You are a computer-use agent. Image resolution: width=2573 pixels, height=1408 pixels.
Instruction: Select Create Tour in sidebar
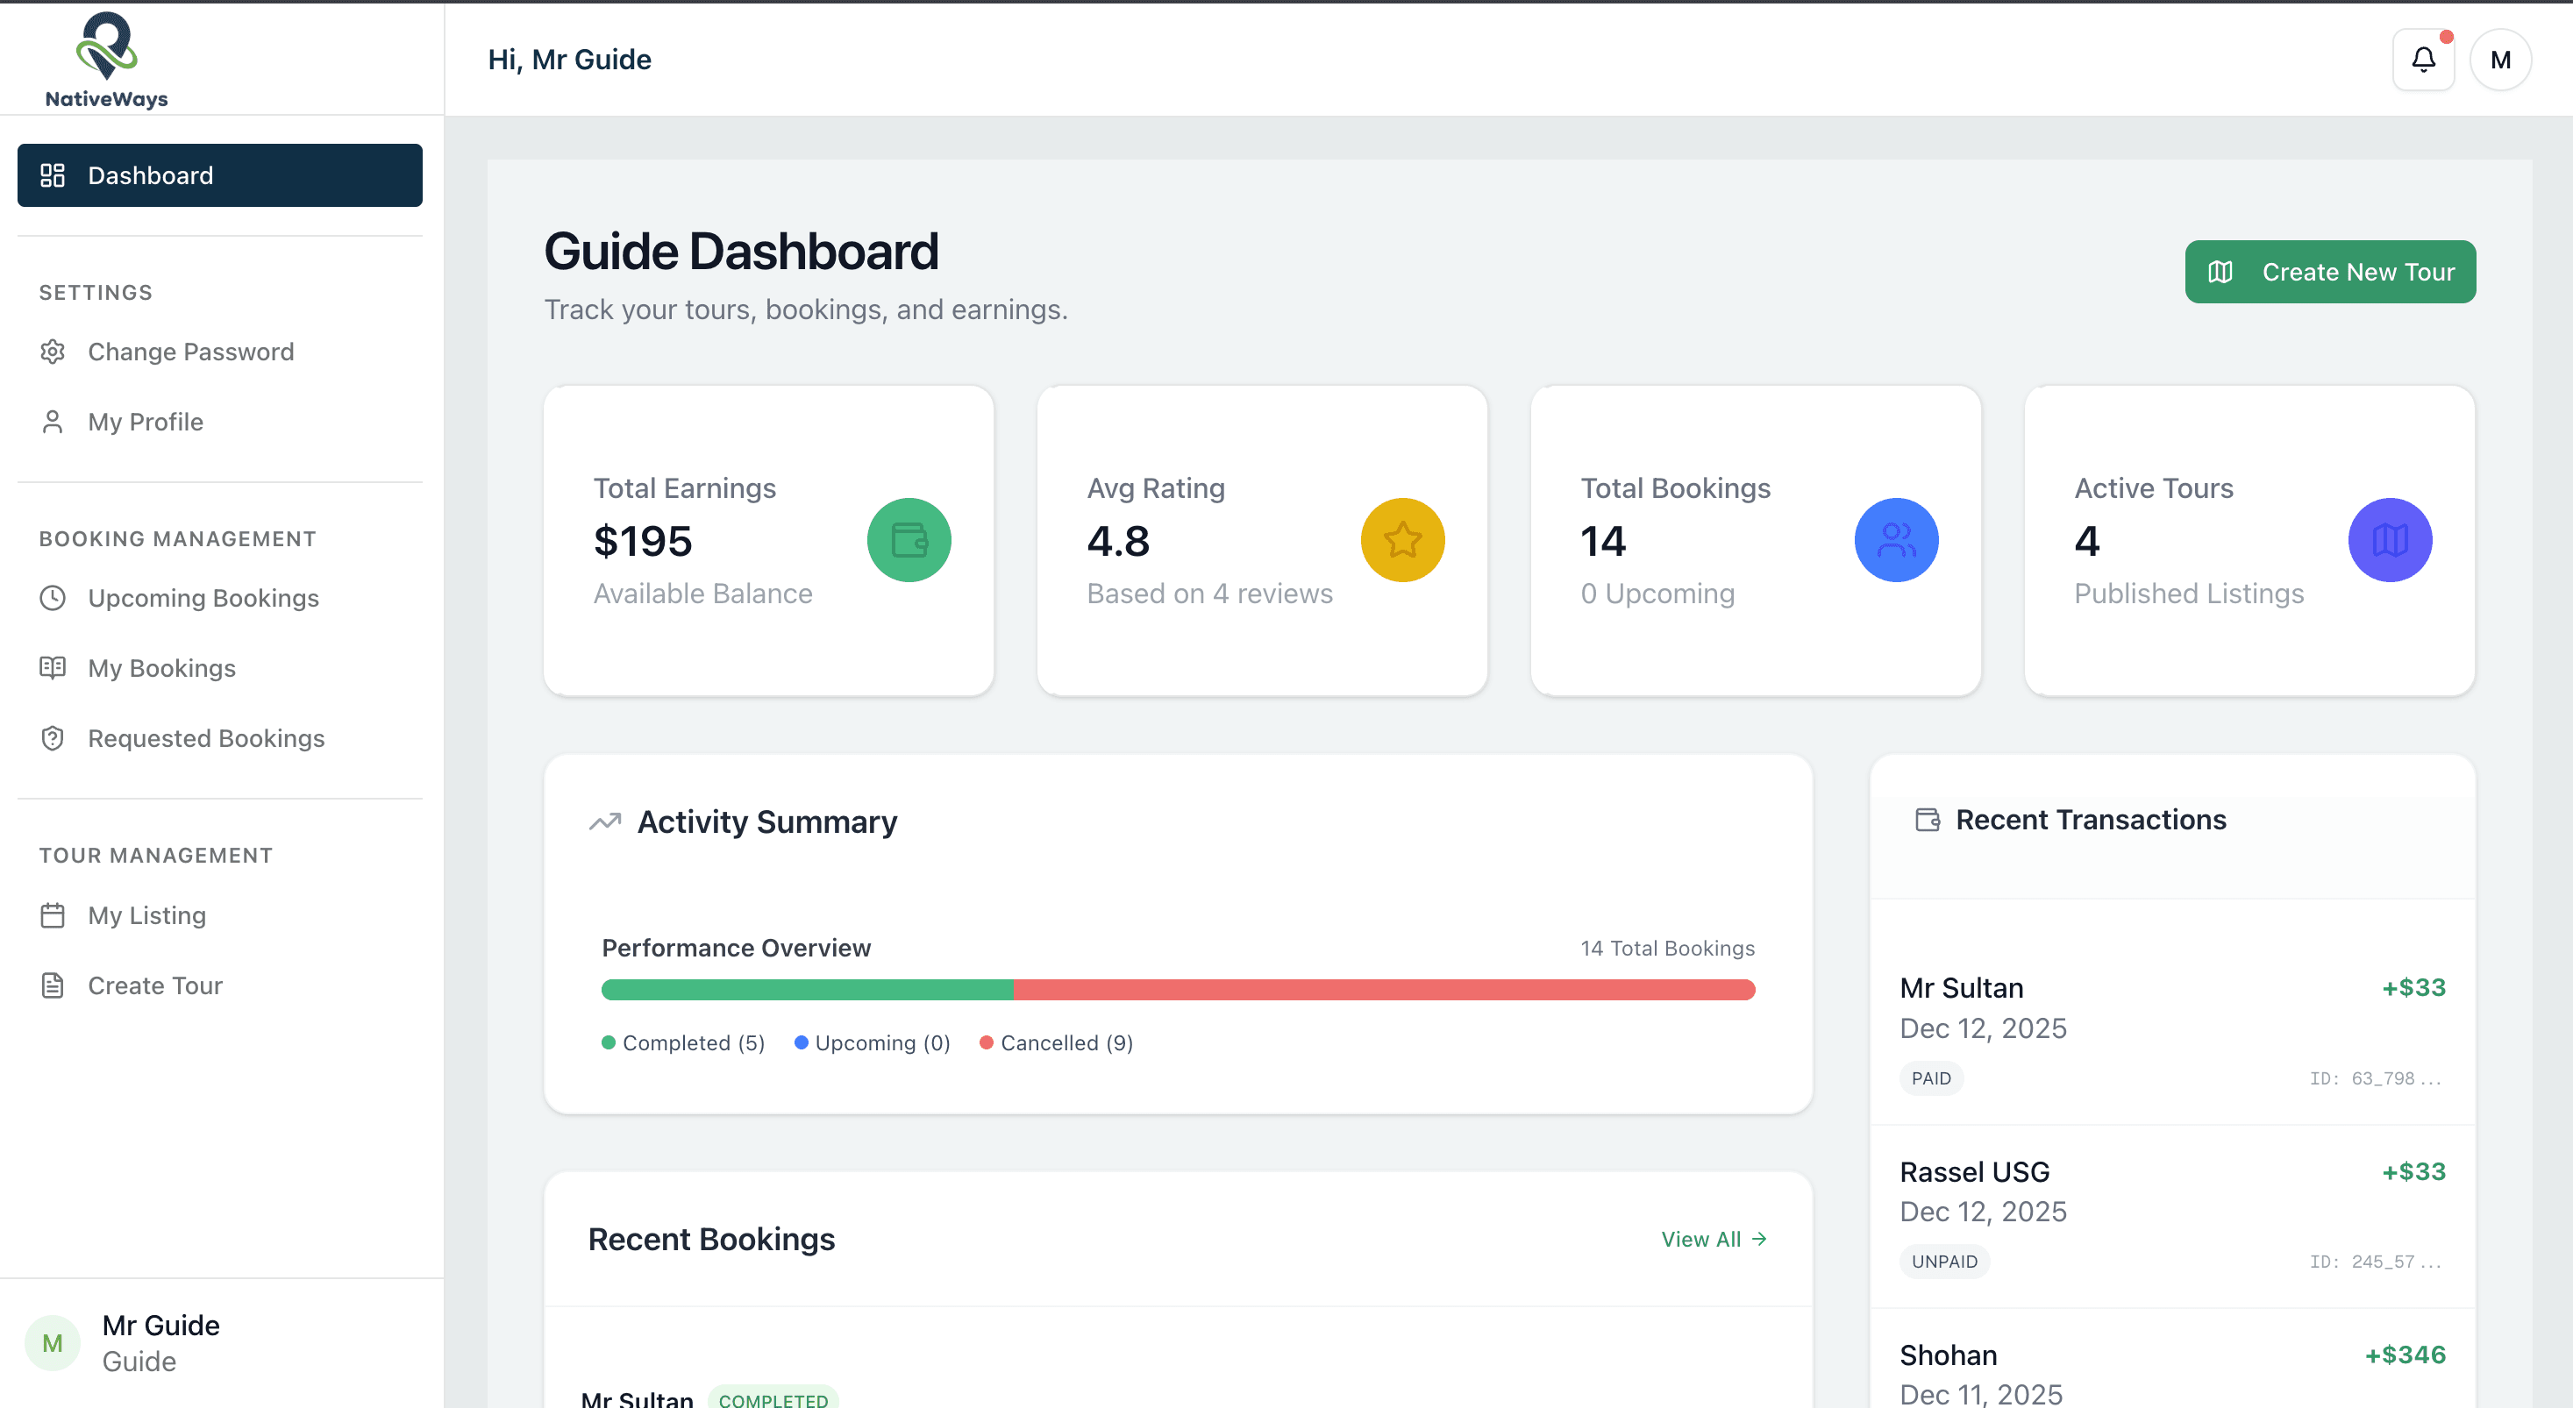[x=220, y=985]
